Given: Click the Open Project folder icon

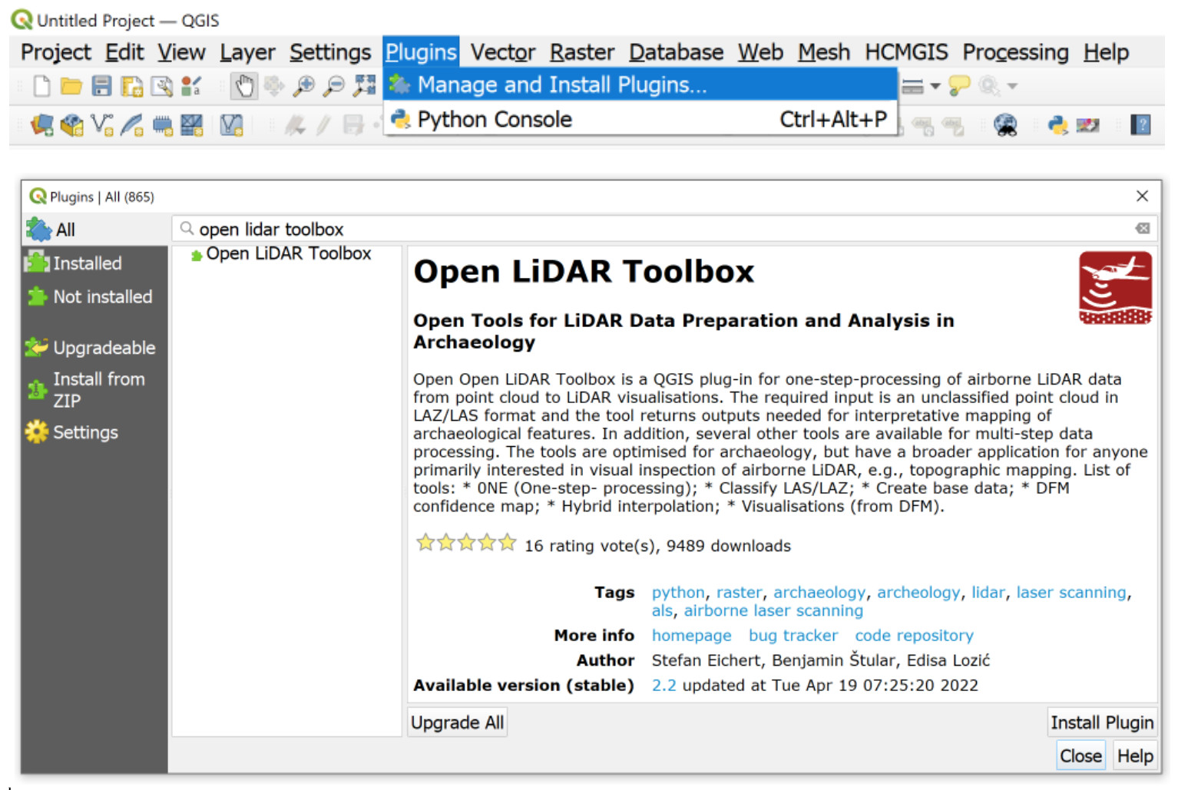Looking at the screenshot, I should [x=71, y=86].
